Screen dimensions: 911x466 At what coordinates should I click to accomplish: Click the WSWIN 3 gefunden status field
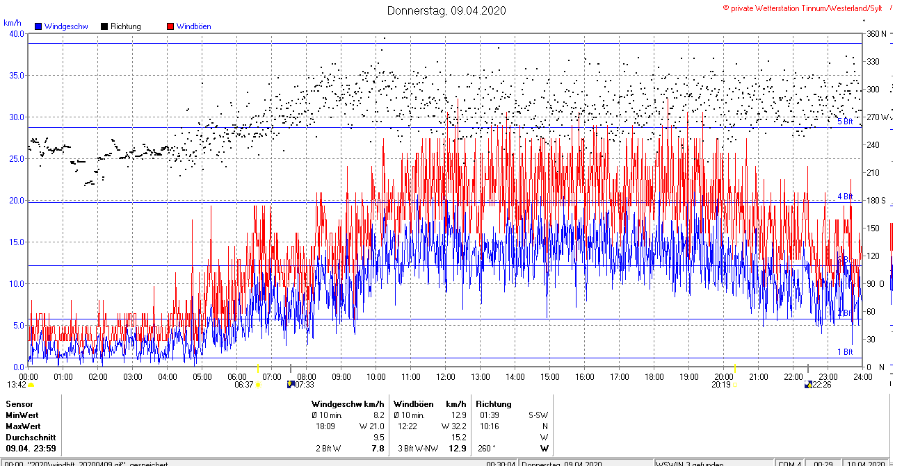pyautogui.click(x=690, y=464)
